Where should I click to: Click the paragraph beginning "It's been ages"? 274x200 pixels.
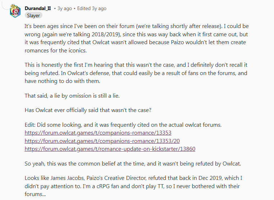tap(137, 38)
